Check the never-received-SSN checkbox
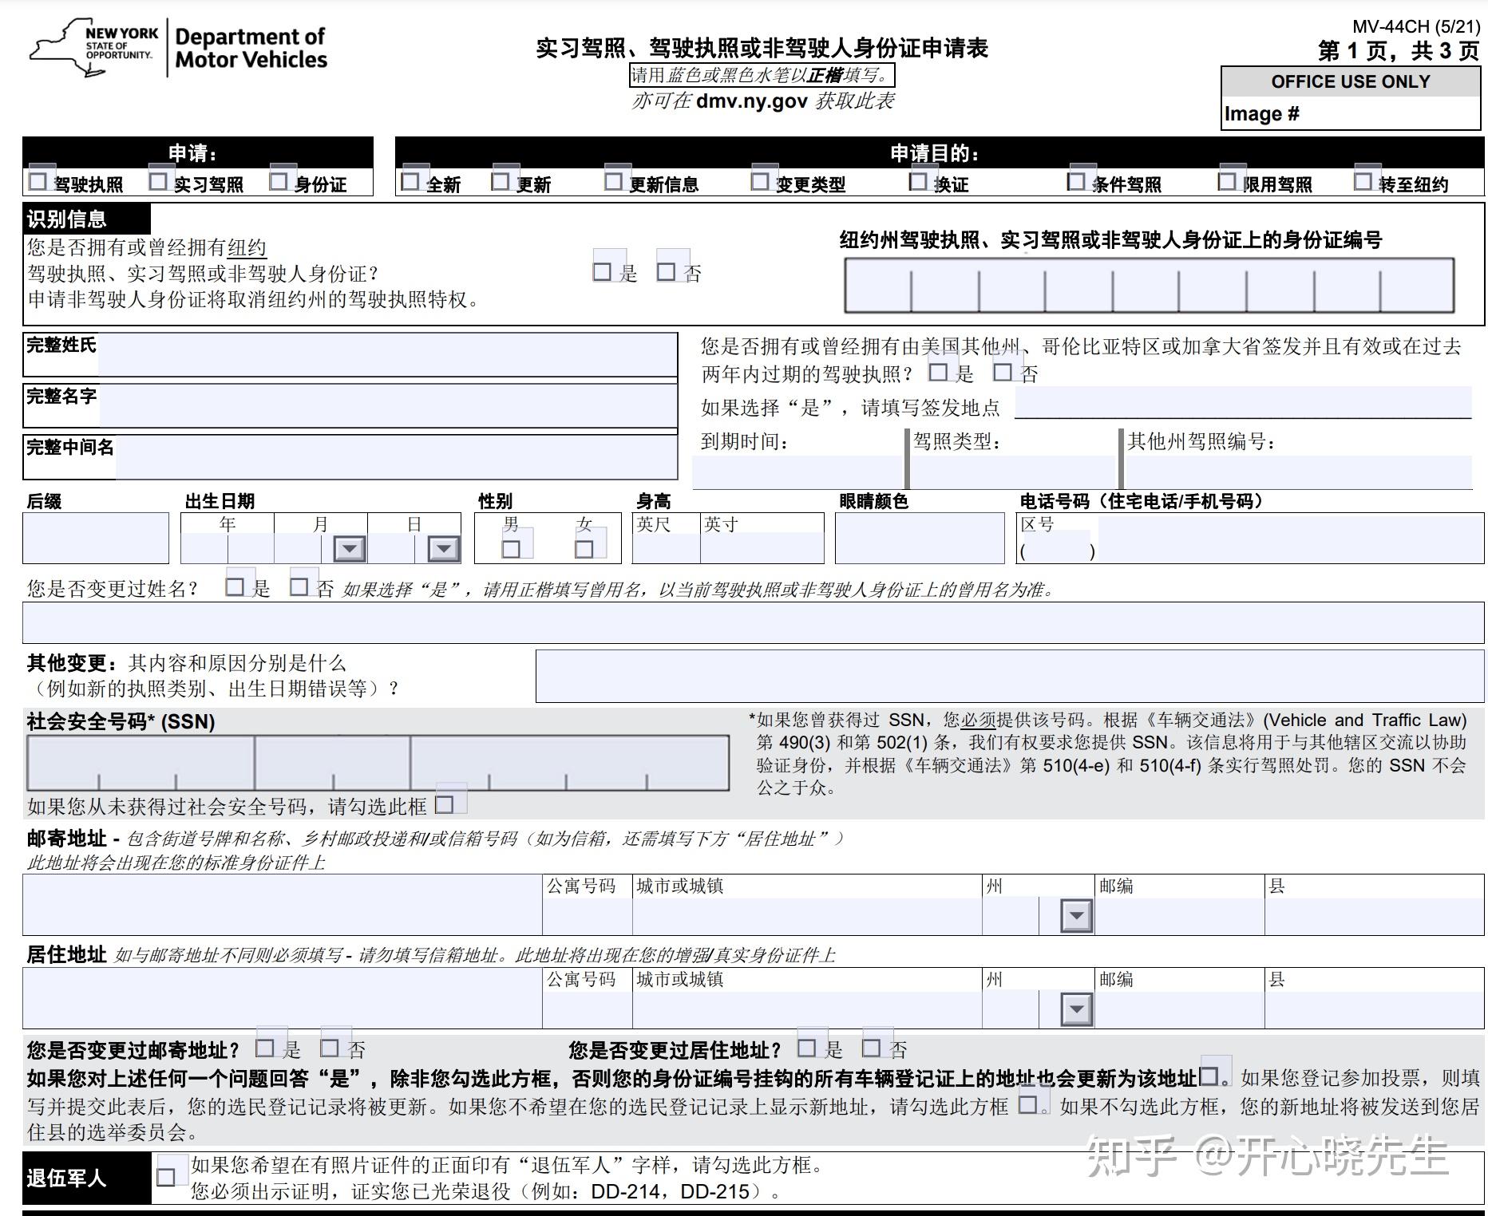The image size is (1488, 1216). point(445,804)
